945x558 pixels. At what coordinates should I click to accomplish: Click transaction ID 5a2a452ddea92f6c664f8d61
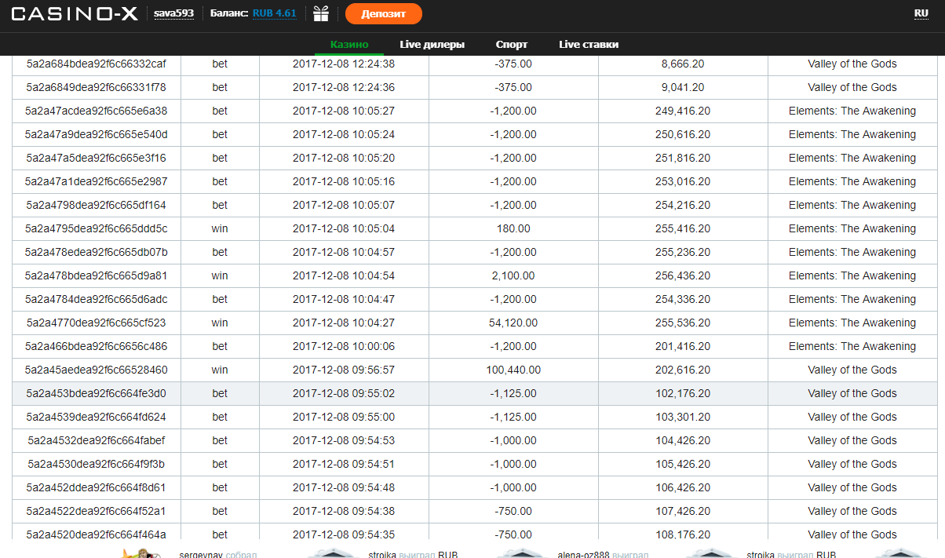(x=97, y=487)
